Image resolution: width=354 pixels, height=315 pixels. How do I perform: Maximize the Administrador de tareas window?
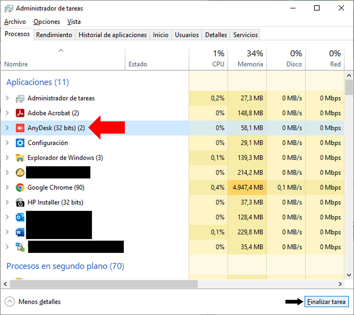click(x=317, y=8)
